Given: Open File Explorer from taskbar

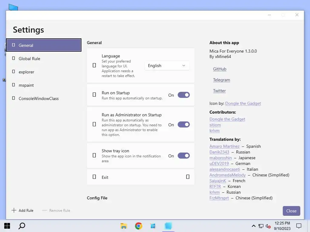Looking at the screenshot, I should point(124,226).
